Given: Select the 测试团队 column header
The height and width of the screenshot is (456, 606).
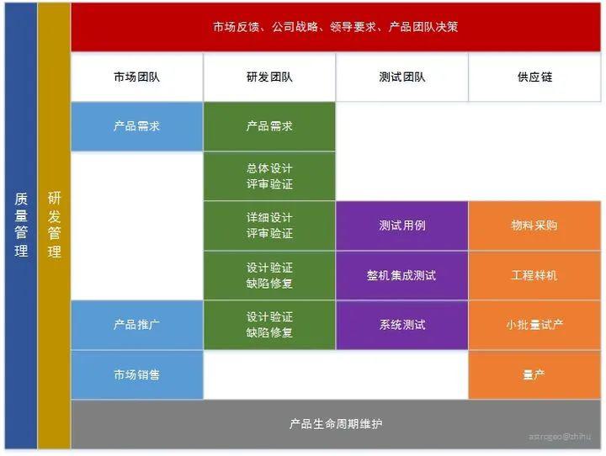Looking at the screenshot, I should click(x=402, y=77).
